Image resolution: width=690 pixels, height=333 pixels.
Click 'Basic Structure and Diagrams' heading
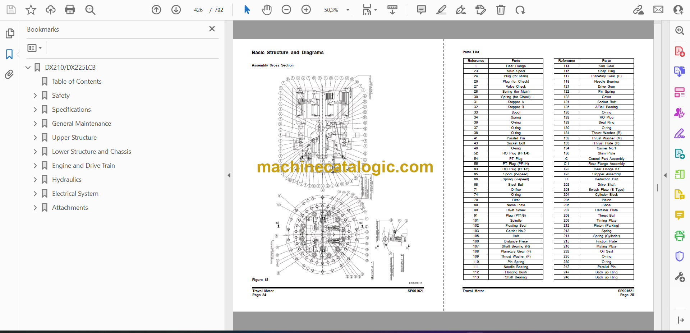(287, 52)
